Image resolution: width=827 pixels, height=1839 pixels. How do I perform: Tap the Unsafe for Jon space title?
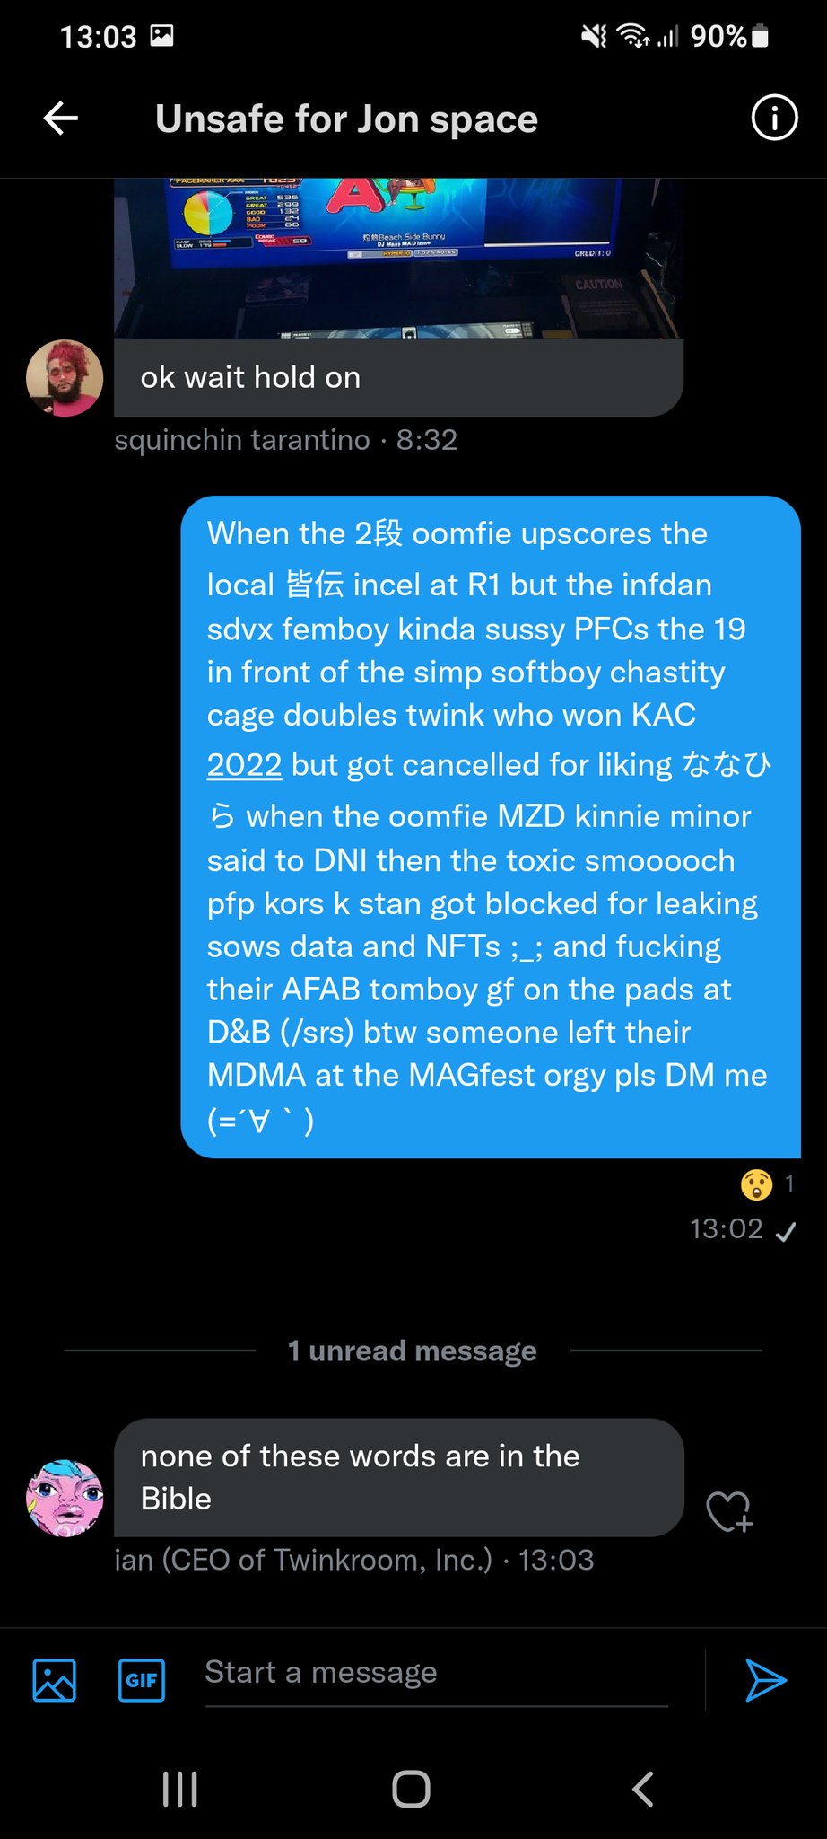pos(346,119)
